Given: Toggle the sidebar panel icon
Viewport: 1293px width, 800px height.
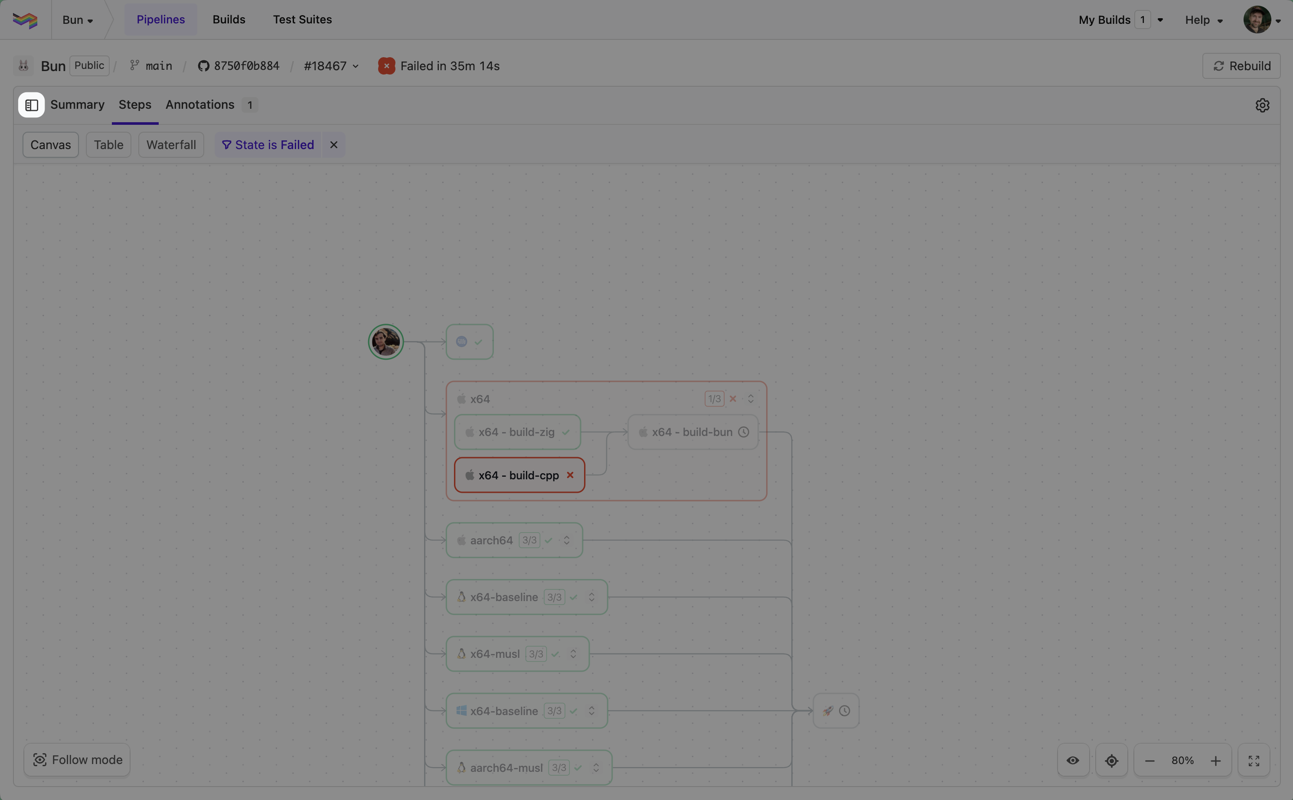Looking at the screenshot, I should point(31,105).
